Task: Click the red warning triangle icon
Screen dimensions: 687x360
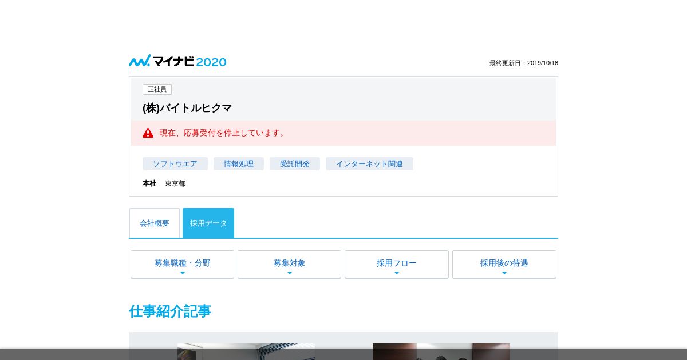Action: click(x=148, y=133)
